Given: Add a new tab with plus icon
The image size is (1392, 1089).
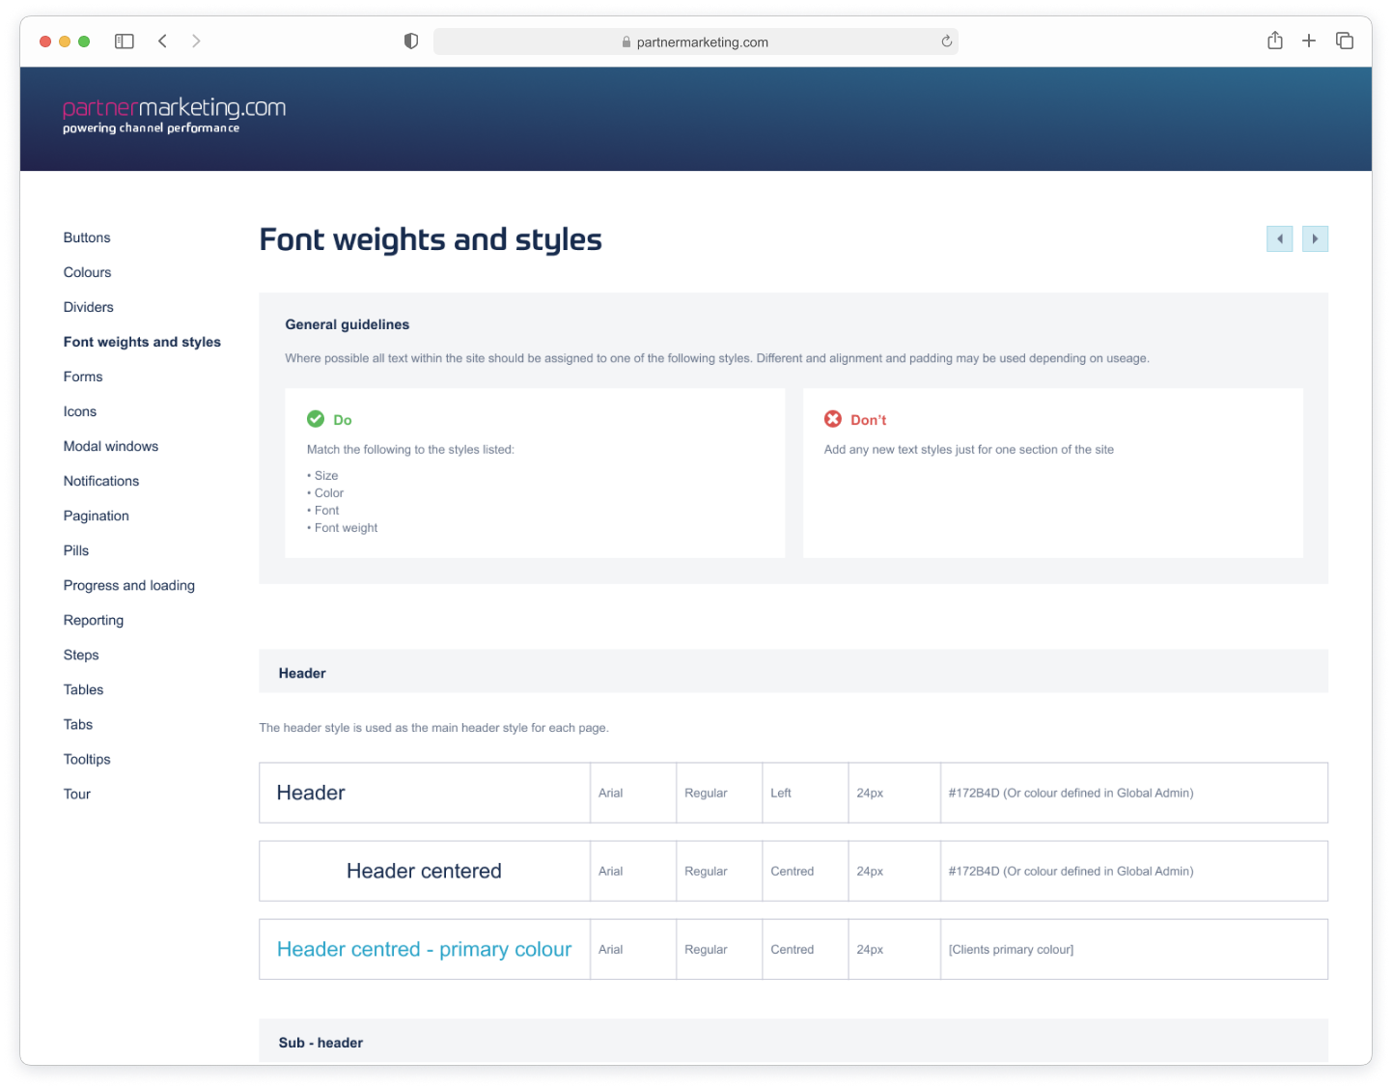Looking at the screenshot, I should [x=1309, y=41].
